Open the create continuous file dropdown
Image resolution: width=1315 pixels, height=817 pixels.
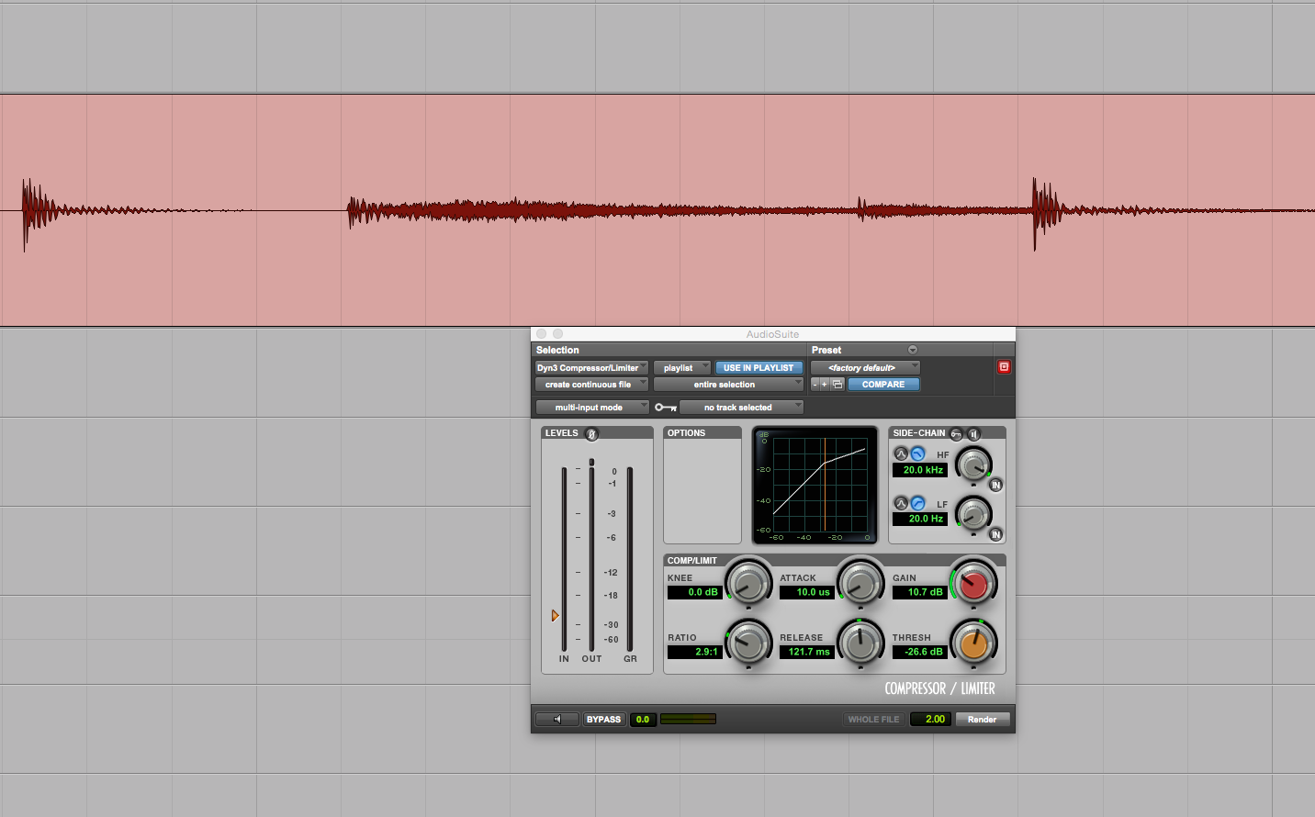pyautogui.click(x=591, y=385)
